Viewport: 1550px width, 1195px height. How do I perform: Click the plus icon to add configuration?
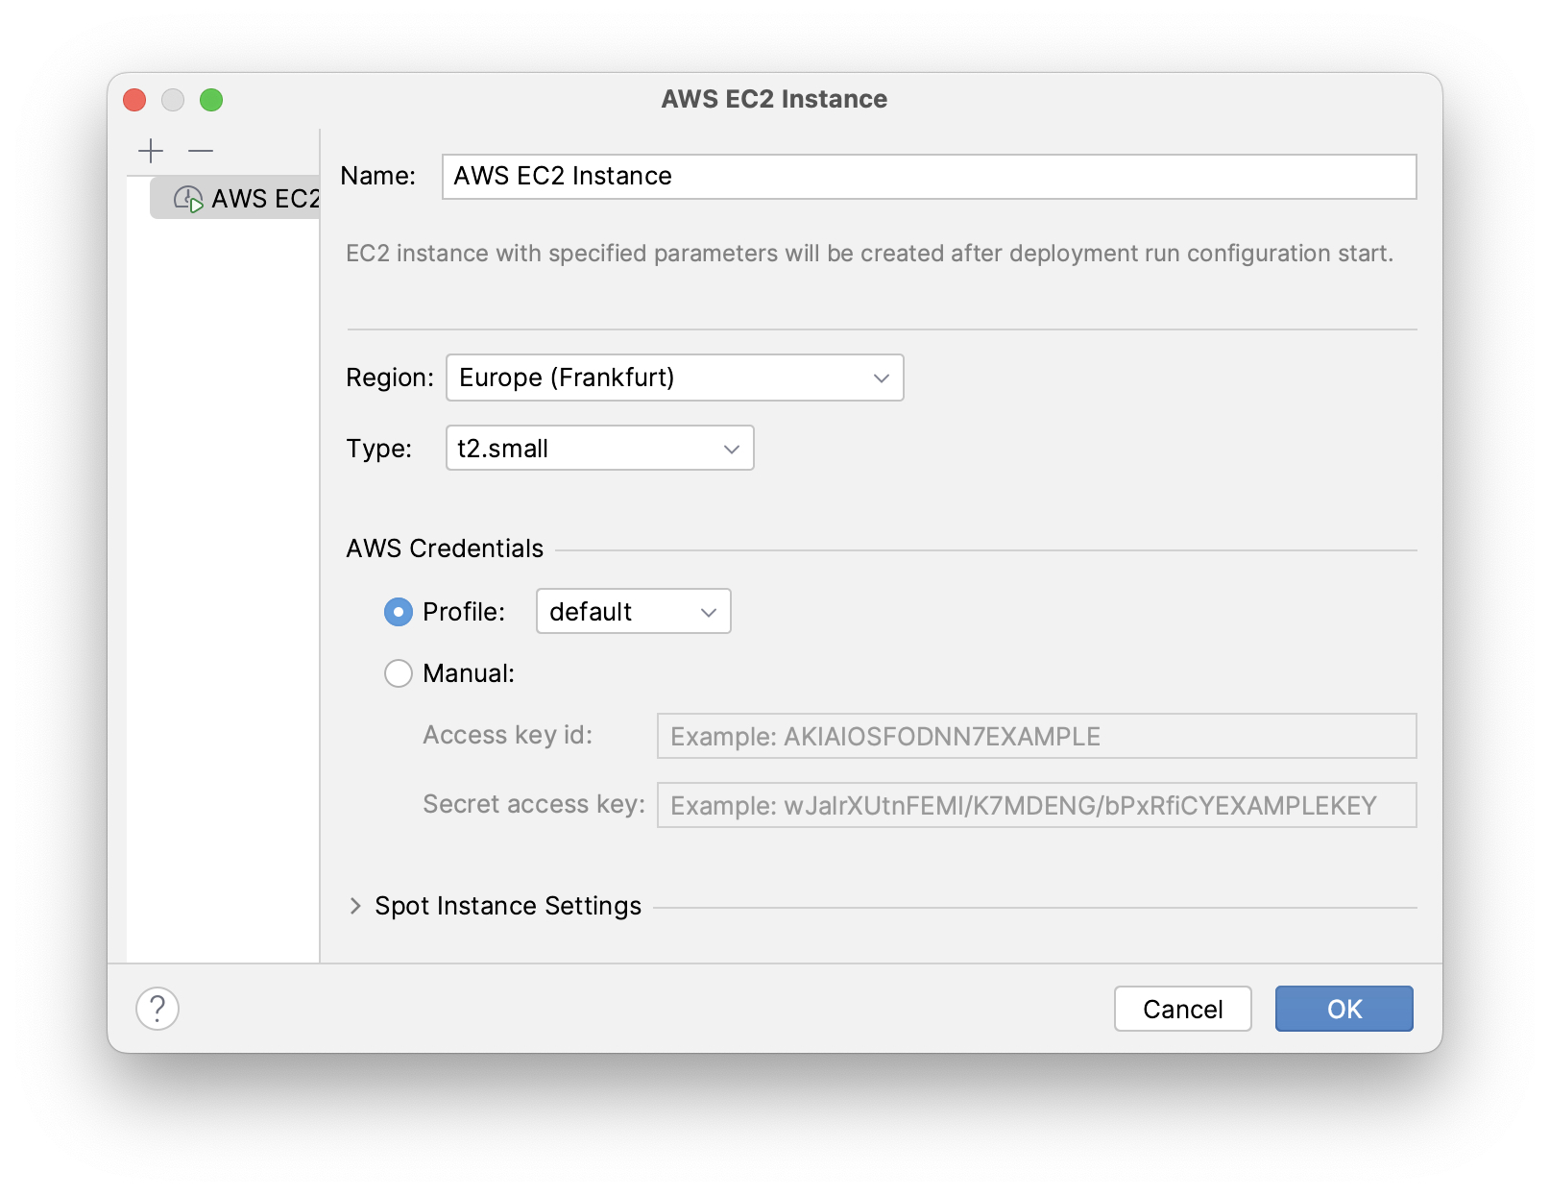click(151, 151)
